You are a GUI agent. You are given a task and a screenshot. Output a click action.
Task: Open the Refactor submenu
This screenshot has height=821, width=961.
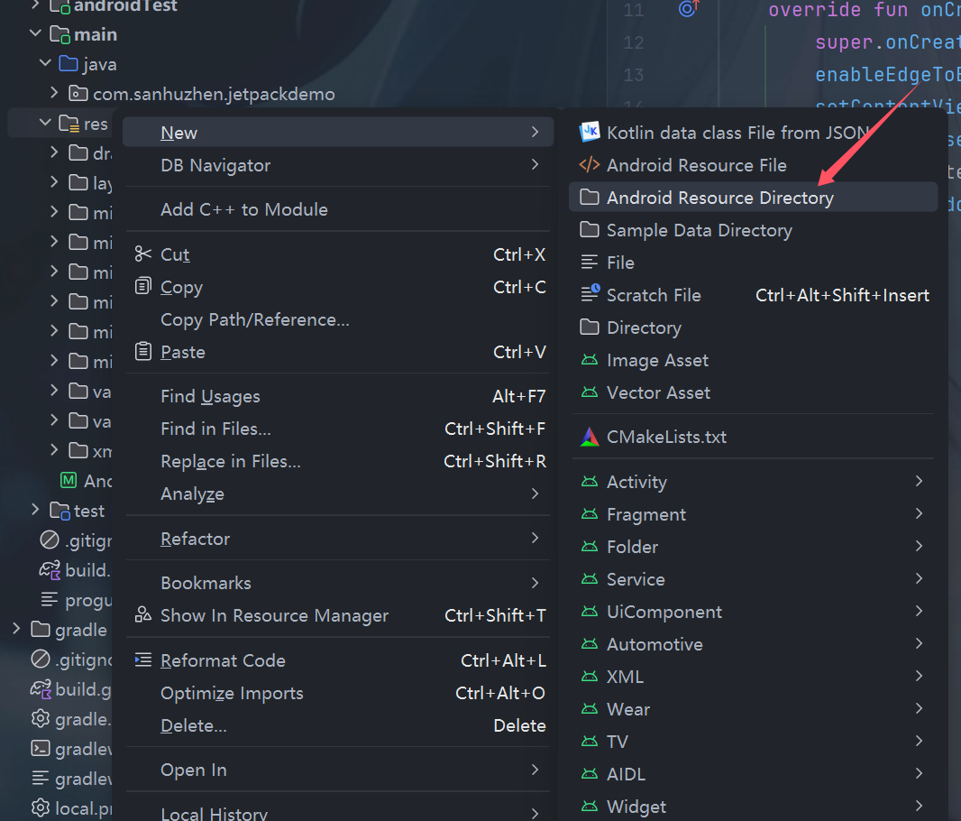click(195, 539)
